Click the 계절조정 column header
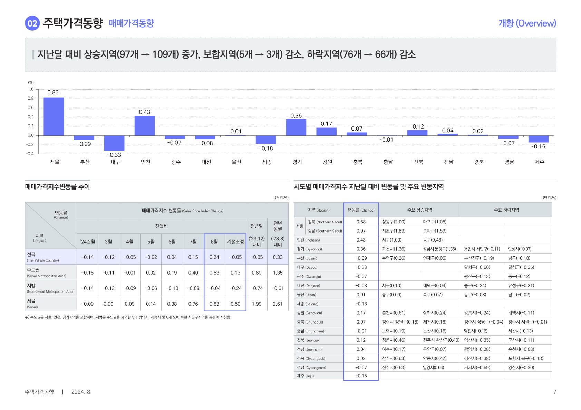 (235, 242)
